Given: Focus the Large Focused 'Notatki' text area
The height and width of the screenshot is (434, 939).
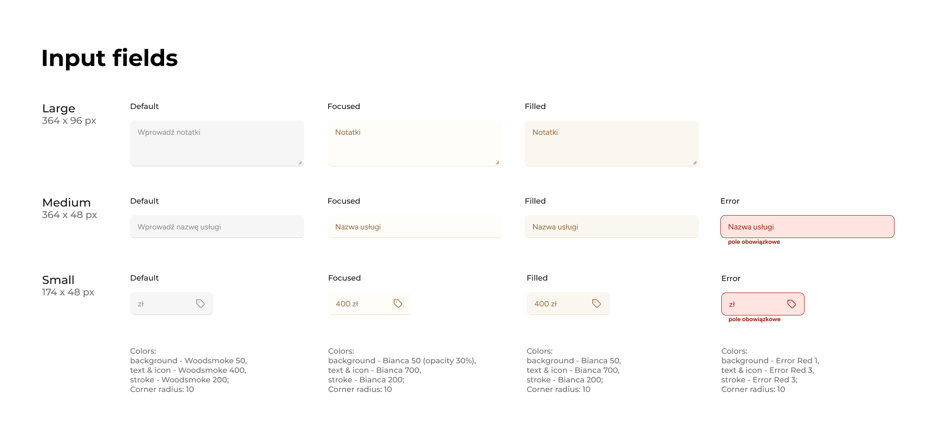Looking at the screenshot, I should (414, 143).
